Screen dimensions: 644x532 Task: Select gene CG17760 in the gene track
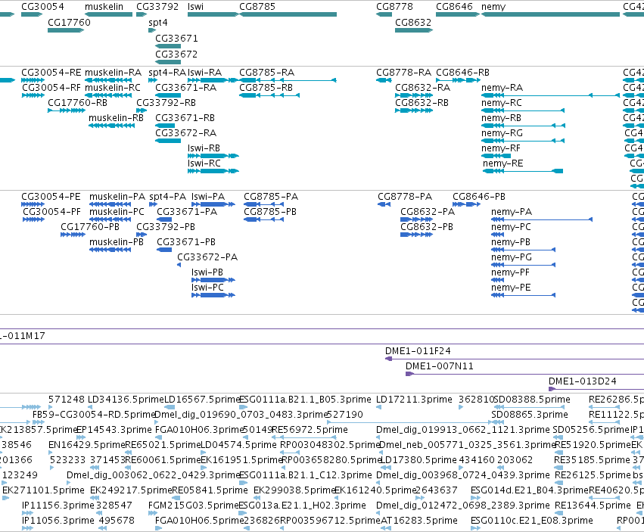coord(66,30)
